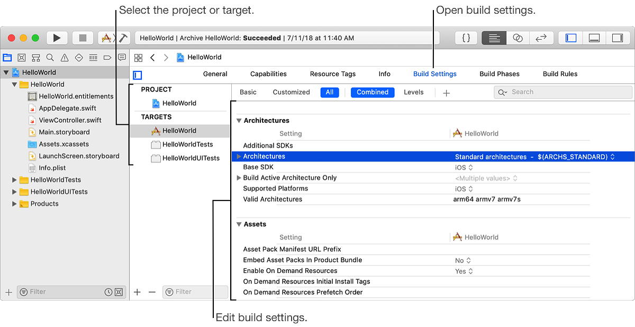
Task: Expand the Products group
Action: (14, 204)
